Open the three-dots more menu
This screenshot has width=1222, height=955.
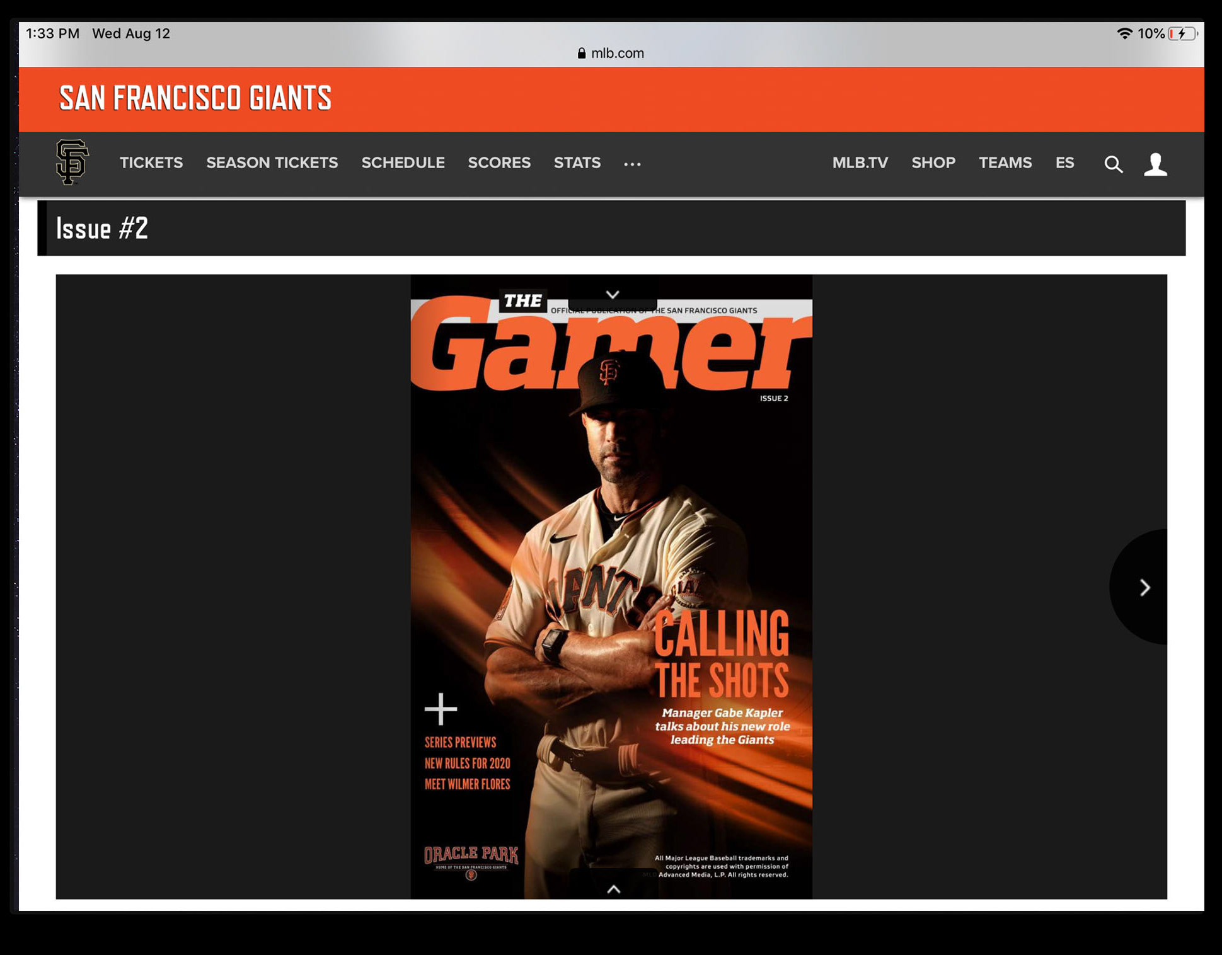click(x=632, y=164)
